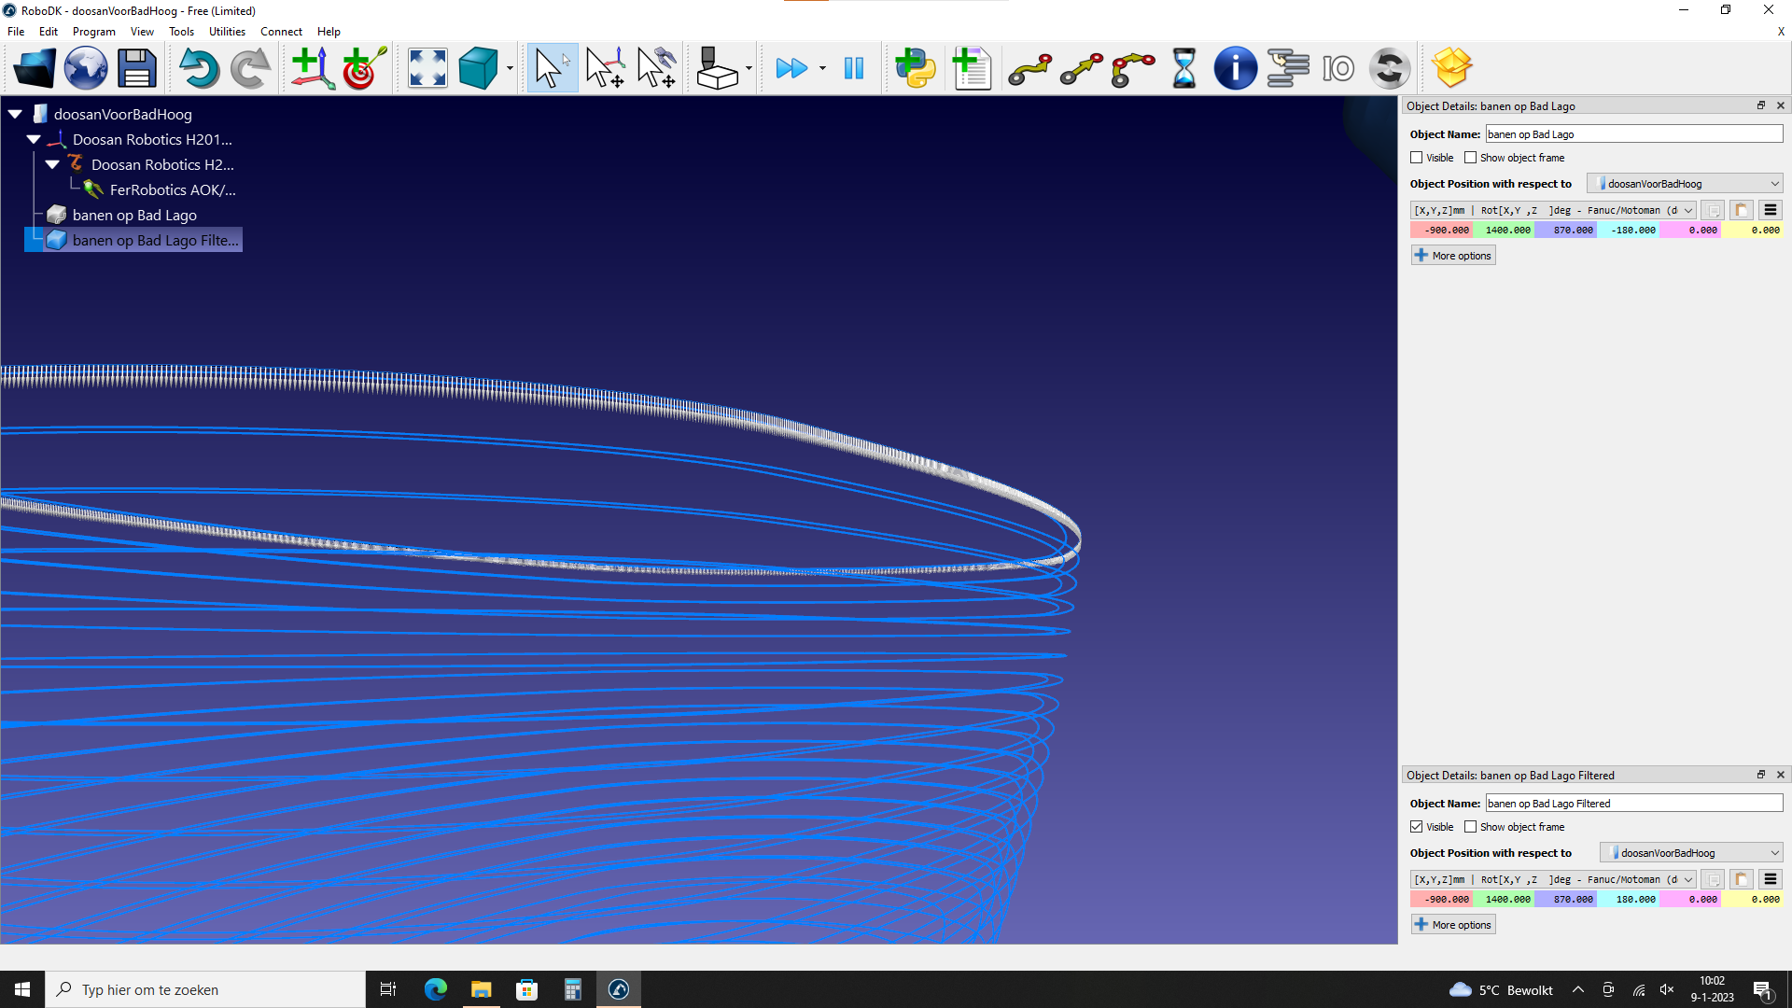Click the Add target icon
The height and width of the screenshot is (1008, 1792).
click(x=363, y=68)
